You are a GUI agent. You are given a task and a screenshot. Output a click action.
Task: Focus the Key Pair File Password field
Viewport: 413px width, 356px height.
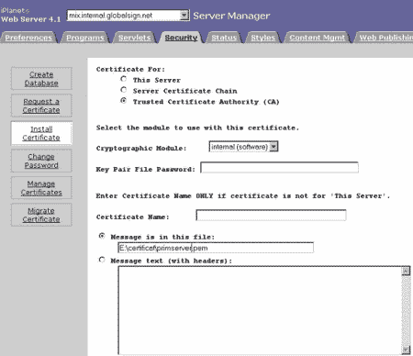(279, 168)
